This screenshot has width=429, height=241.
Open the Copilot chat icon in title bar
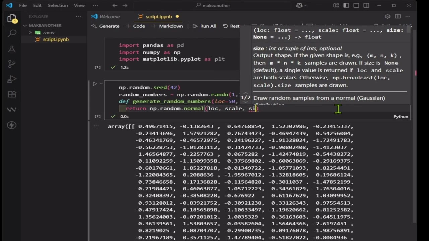(x=299, y=5)
